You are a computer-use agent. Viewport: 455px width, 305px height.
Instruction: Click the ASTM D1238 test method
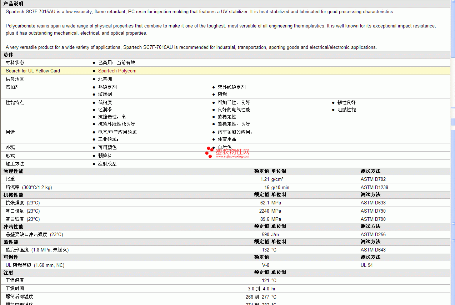point(374,187)
